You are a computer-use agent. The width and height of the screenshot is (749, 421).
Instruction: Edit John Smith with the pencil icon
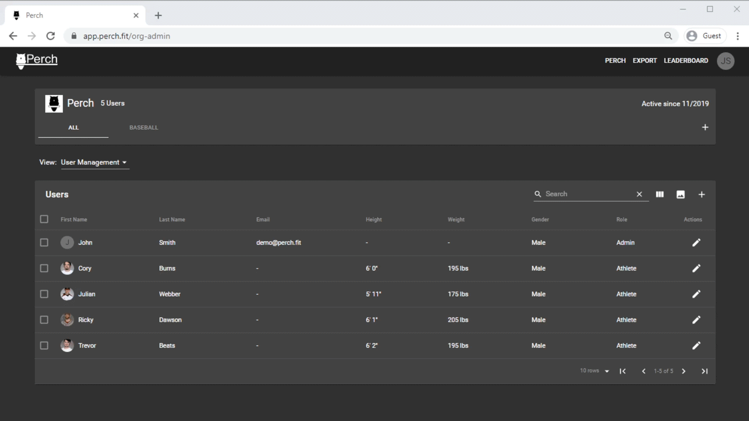coord(696,243)
